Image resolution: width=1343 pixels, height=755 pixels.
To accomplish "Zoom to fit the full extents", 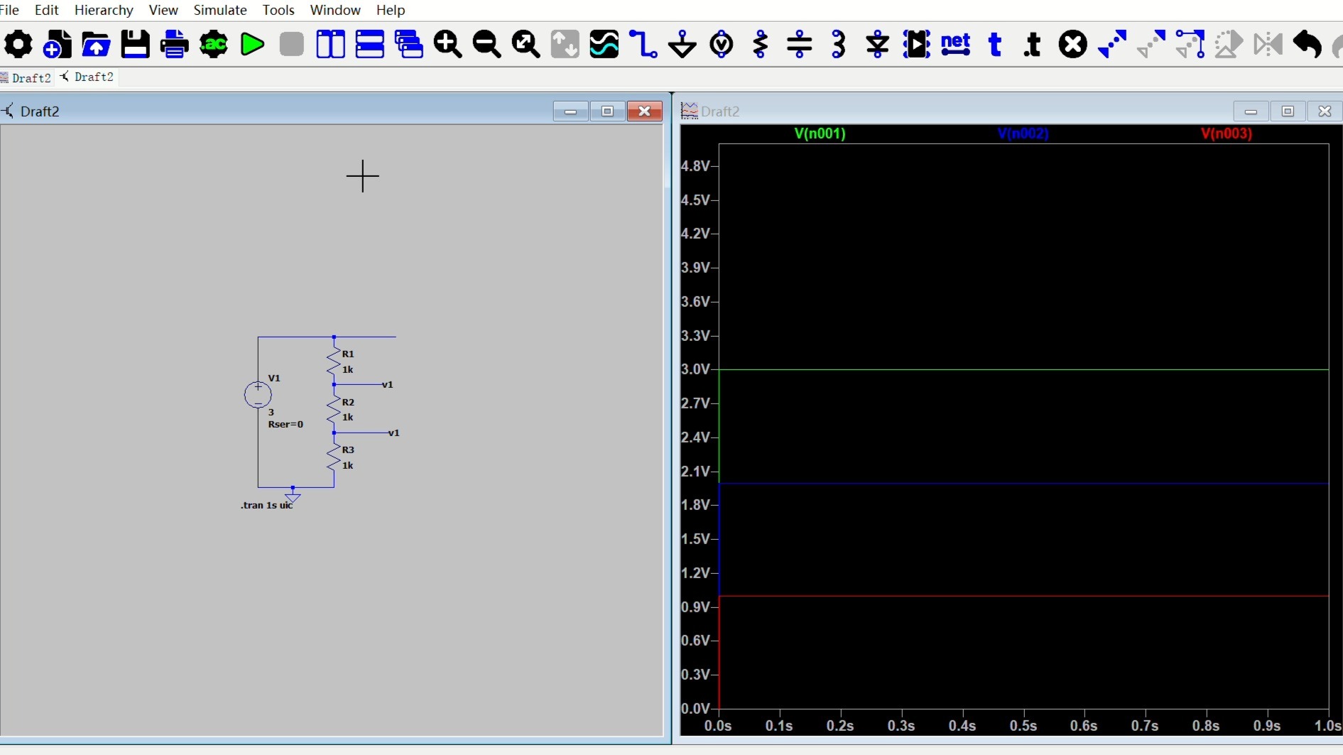I will (526, 44).
